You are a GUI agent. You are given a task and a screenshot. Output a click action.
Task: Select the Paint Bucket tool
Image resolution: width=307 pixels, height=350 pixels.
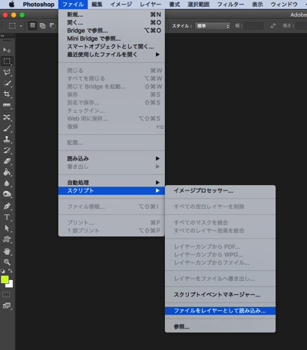7,172
